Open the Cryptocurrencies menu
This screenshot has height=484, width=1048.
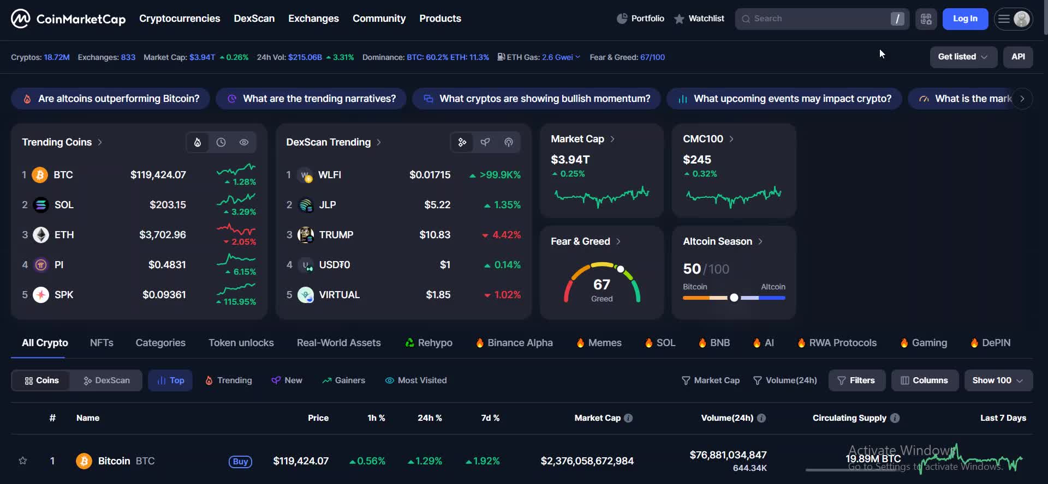tap(180, 19)
